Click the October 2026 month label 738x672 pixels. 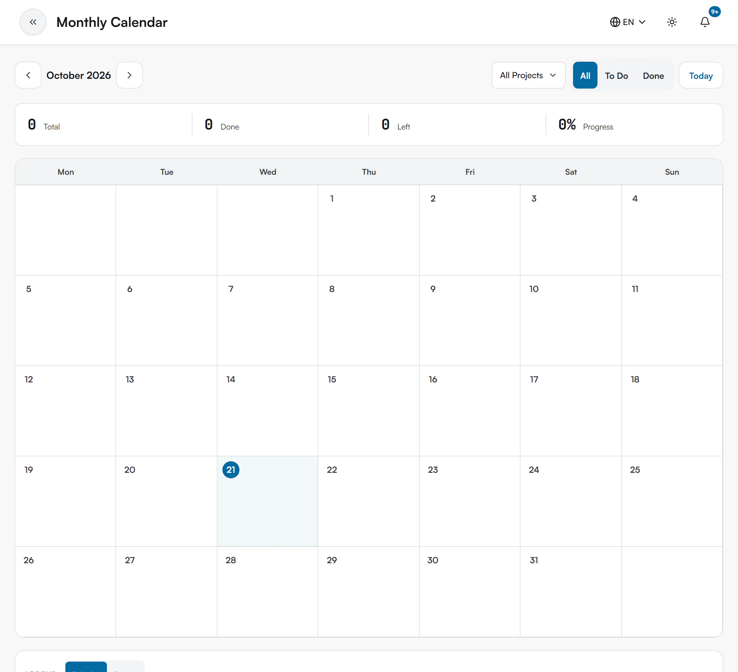click(79, 75)
